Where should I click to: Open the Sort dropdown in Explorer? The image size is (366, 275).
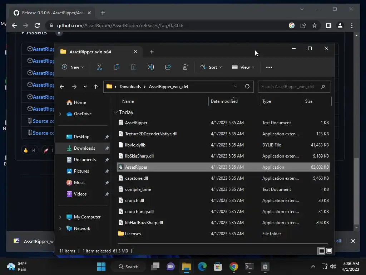click(211, 67)
